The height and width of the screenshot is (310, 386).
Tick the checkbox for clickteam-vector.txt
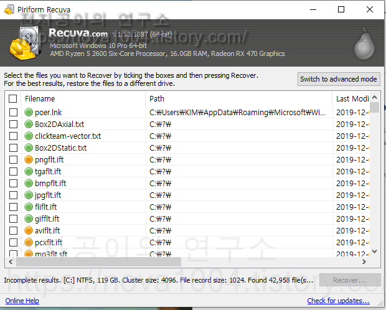pos(13,136)
